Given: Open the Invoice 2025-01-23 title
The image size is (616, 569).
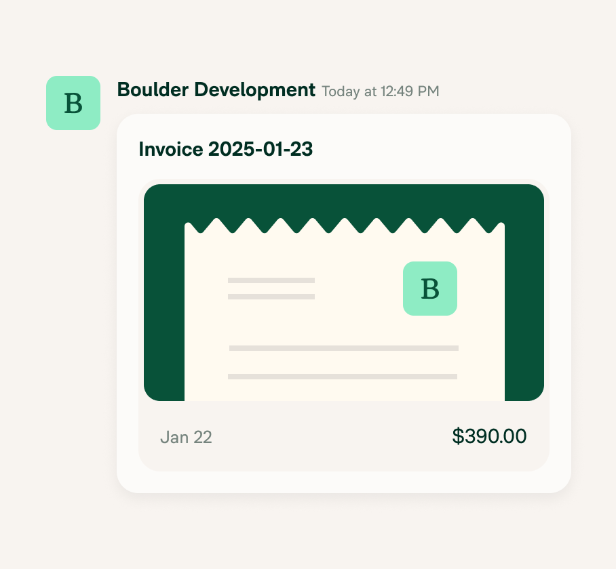Looking at the screenshot, I should pyautogui.click(x=225, y=149).
